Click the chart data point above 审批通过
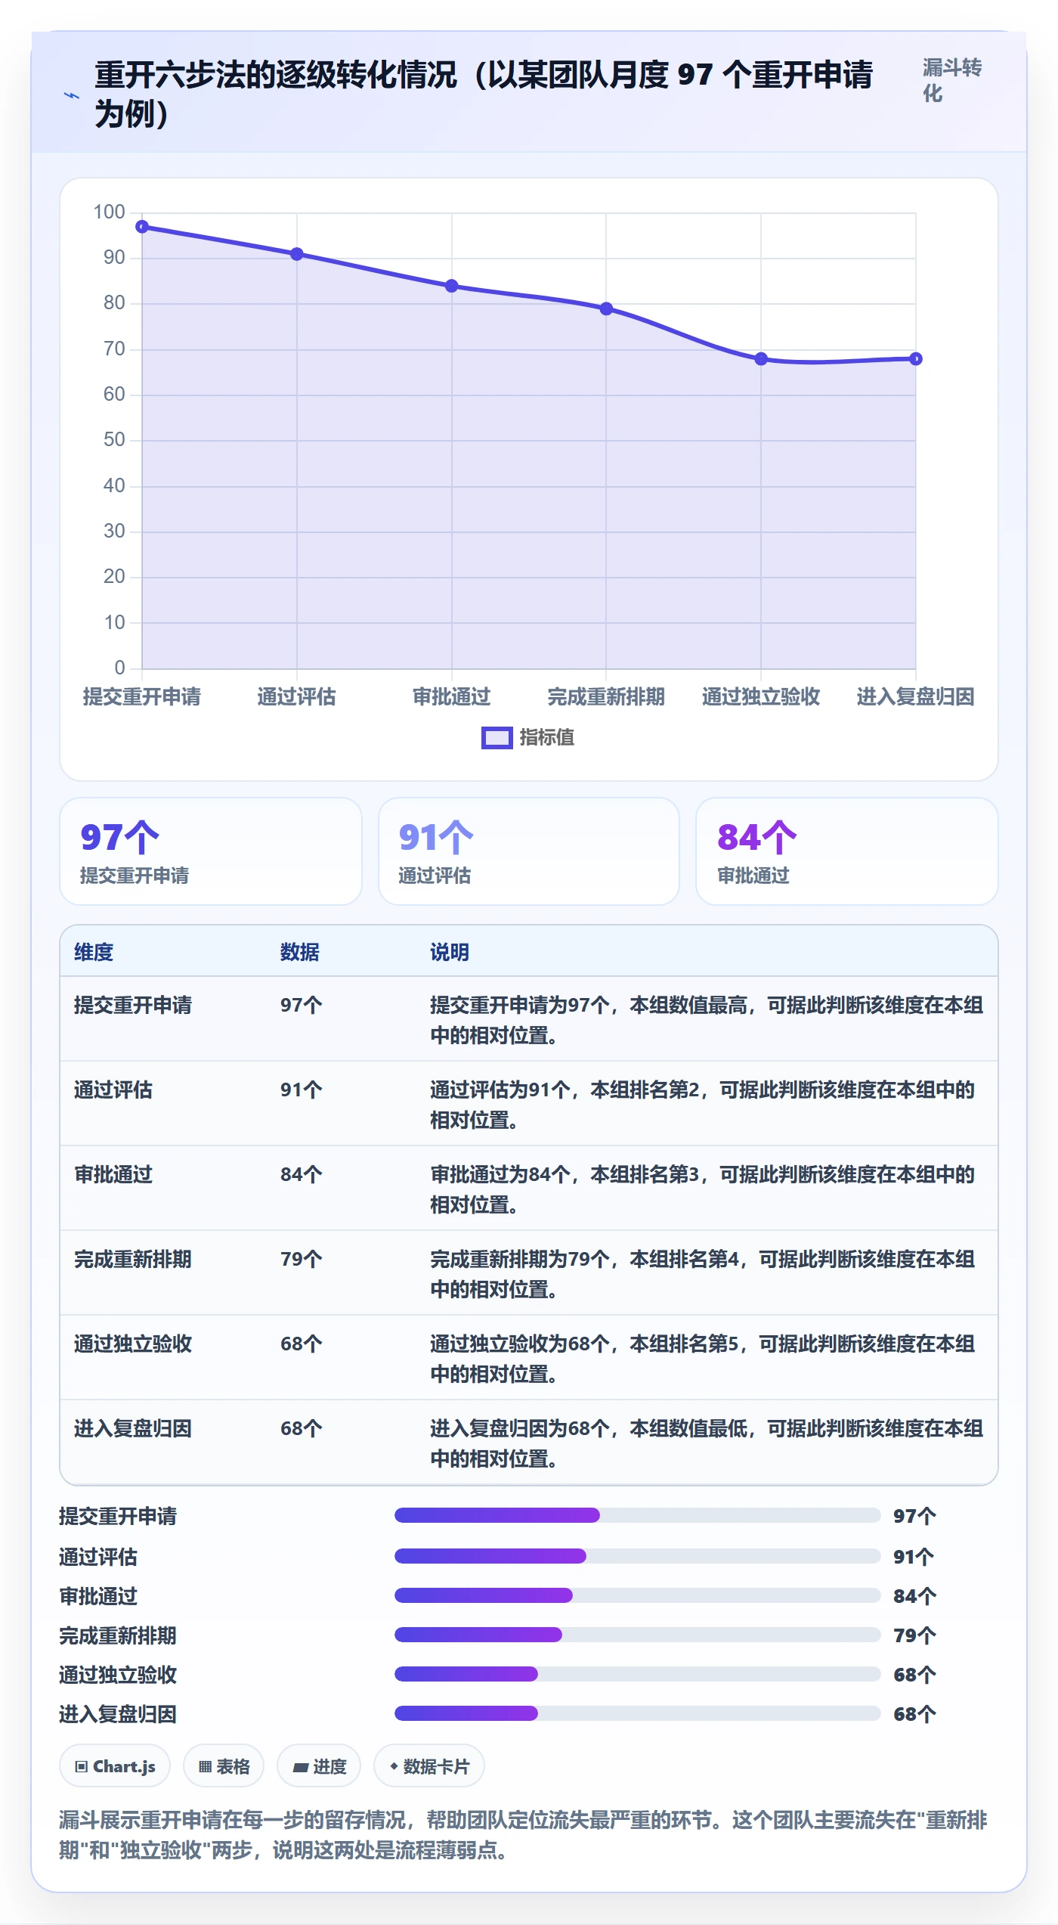 pos(452,286)
